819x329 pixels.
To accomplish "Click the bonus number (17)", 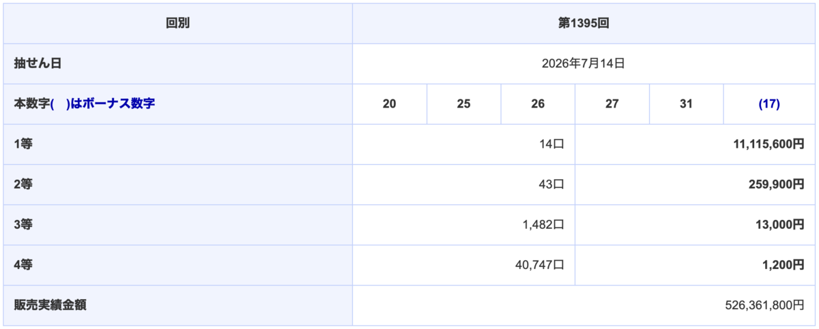I will (769, 104).
